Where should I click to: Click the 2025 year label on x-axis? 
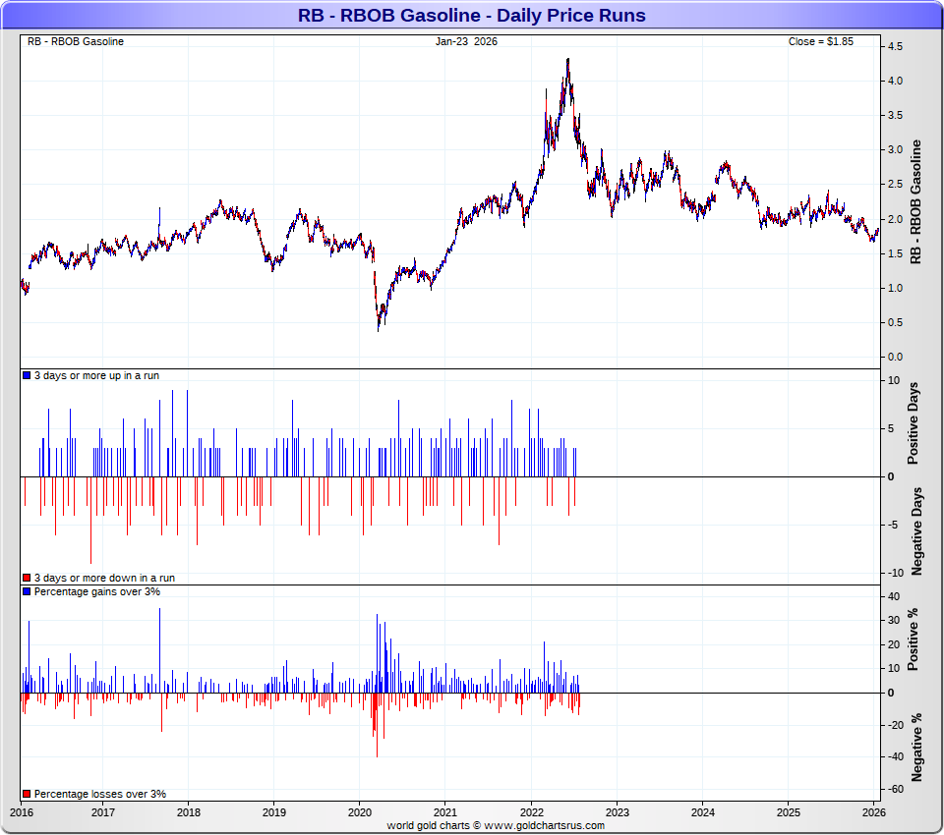(x=788, y=812)
